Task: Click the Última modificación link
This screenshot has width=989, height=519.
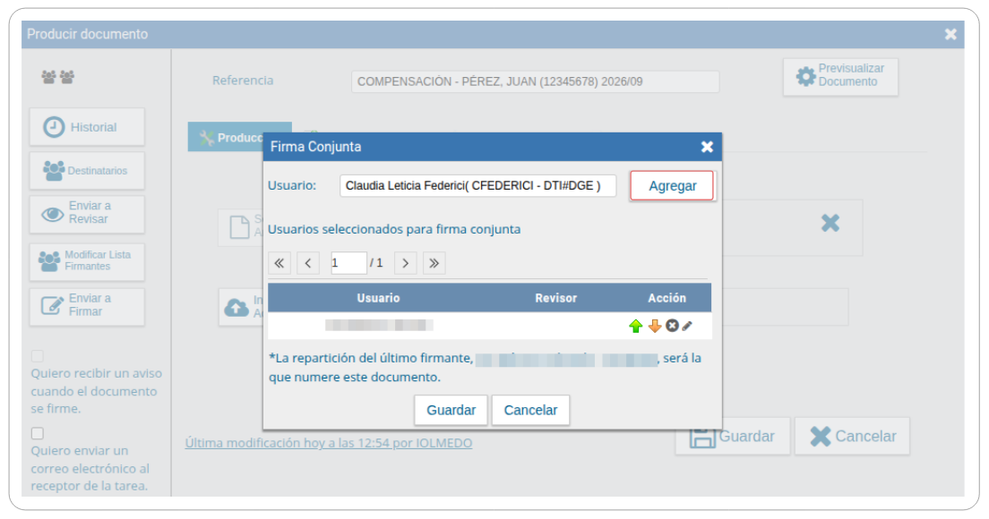Action: tap(329, 443)
